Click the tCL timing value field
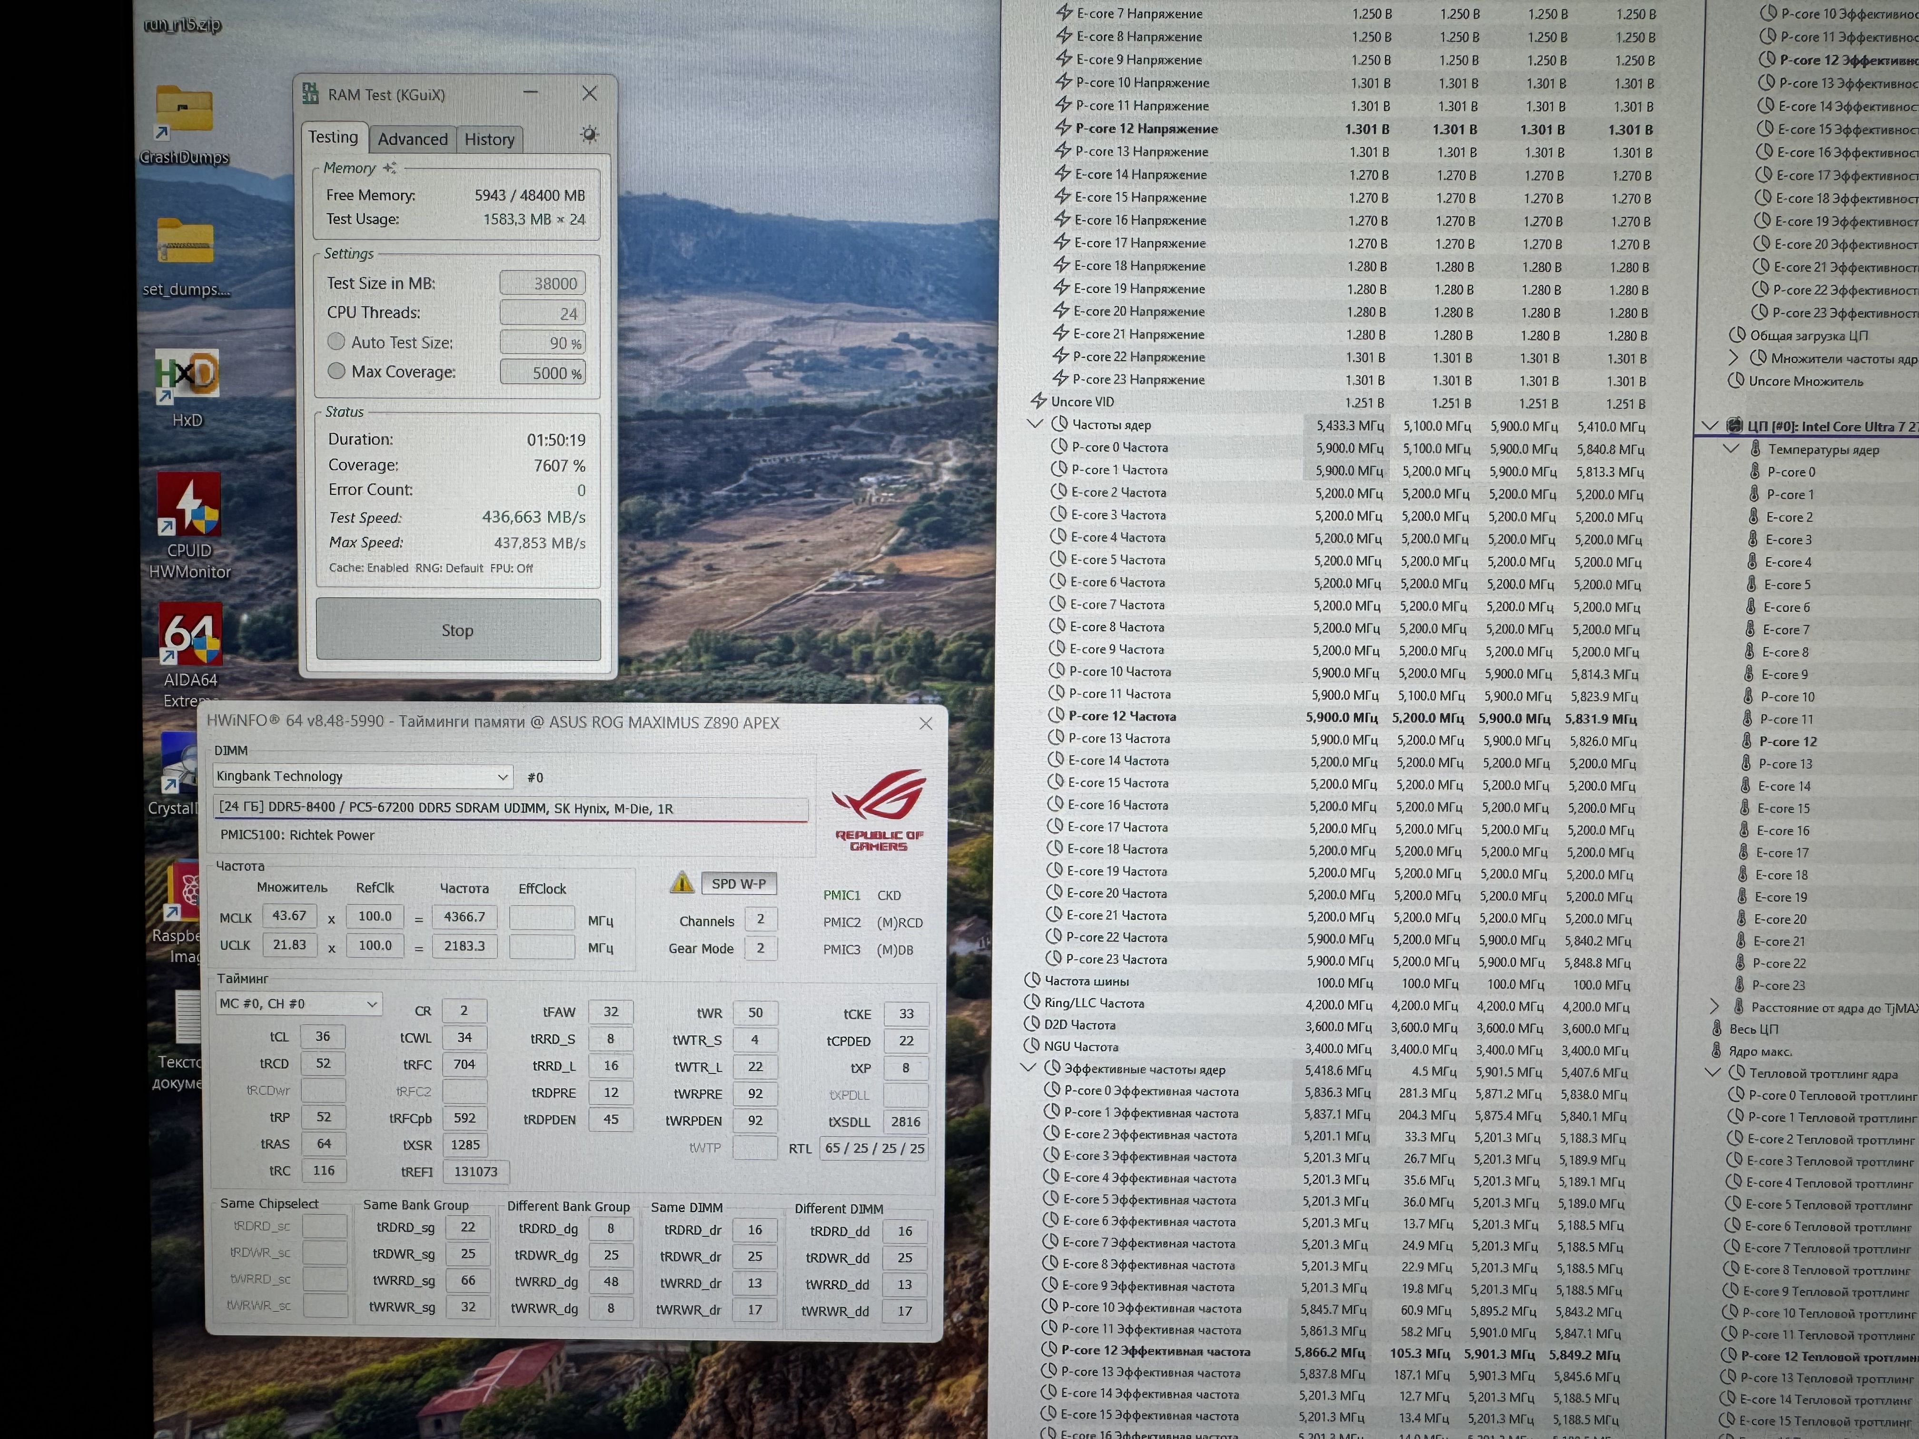 point(323,1036)
